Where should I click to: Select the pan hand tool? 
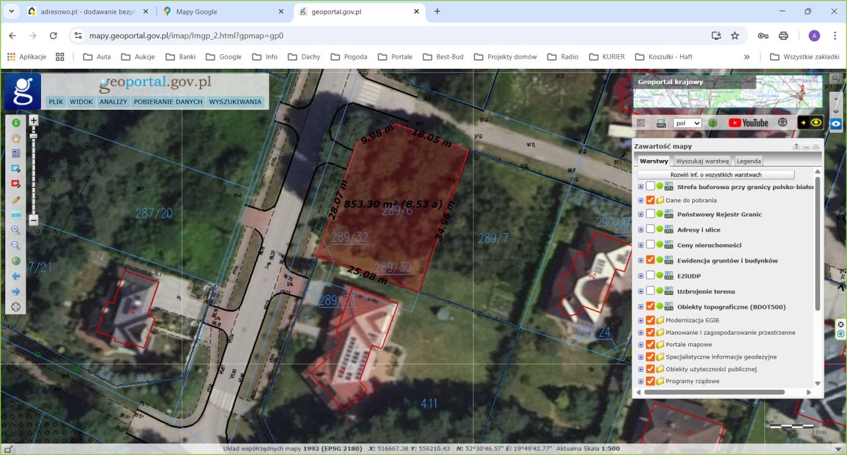tap(16, 138)
